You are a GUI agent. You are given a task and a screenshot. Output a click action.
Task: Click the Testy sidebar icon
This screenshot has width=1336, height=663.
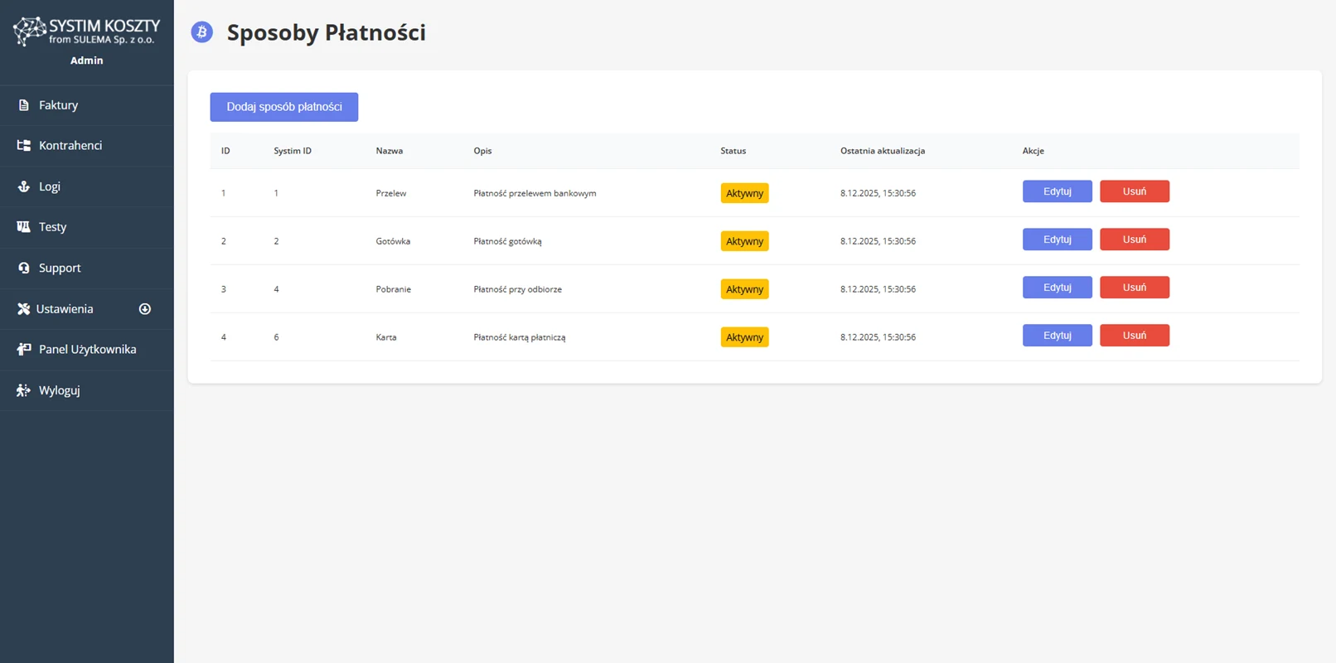pos(23,226)
